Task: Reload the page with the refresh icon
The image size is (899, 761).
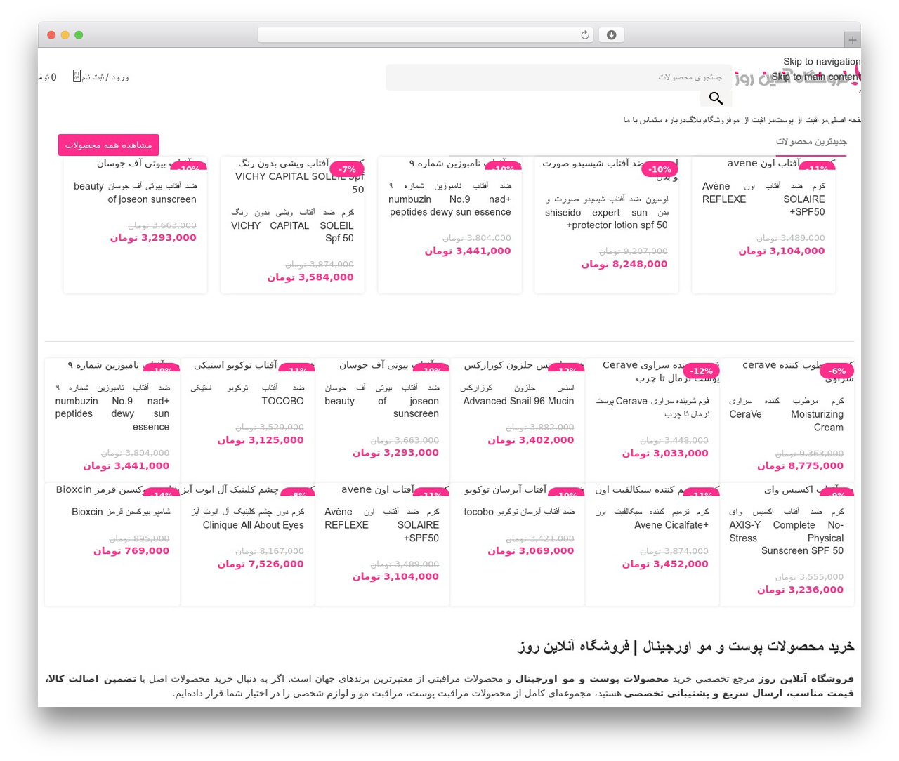Action: (x=584, y=35)
